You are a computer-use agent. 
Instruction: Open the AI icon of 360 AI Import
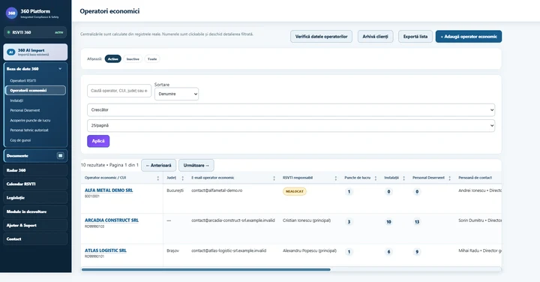pyautogui.click(x=11, y=52)
